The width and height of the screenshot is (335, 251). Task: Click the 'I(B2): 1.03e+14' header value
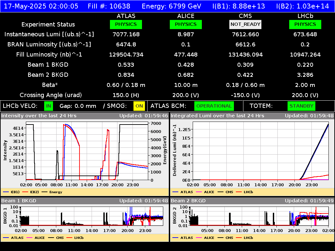pos(303,6)
